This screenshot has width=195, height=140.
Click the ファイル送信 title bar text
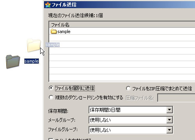pyautogui.click(x=64, y=5)
